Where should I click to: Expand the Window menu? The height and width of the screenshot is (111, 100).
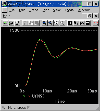tap(84, 10)
